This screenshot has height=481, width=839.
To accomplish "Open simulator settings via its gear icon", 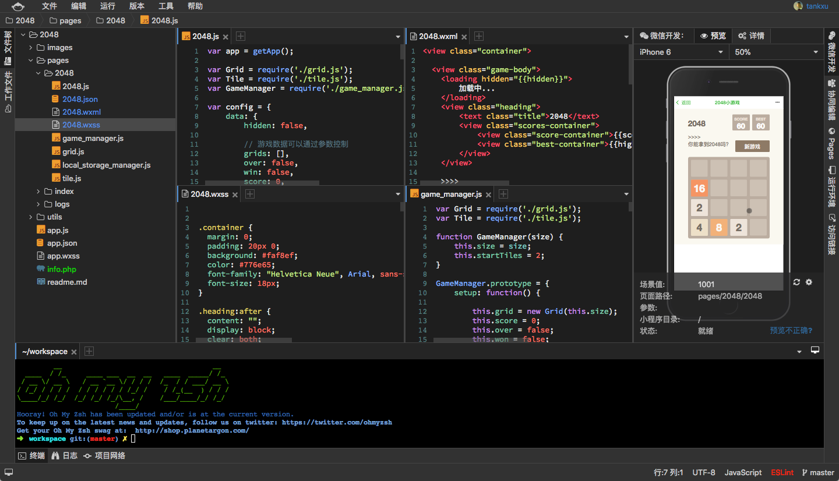I will 809,282.
